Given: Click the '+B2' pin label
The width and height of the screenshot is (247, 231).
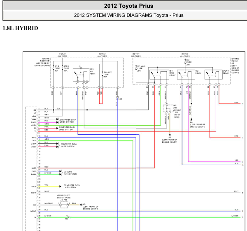Looking at the screenshot, I should [34, 110].
